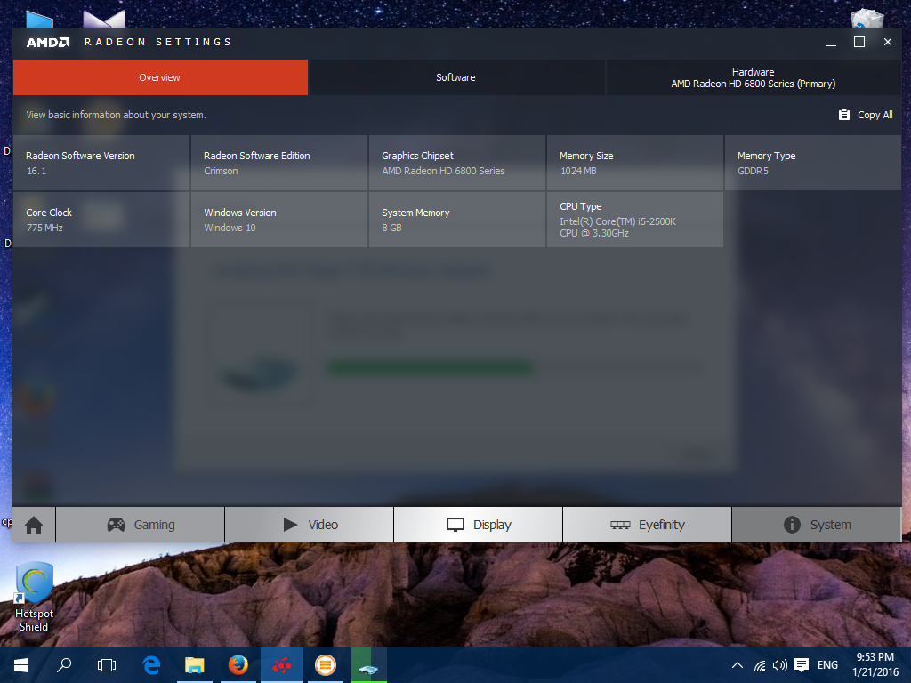
Task: Open the volume speaker tray icon
Action: pyautogui.click(x=779, y=665)
